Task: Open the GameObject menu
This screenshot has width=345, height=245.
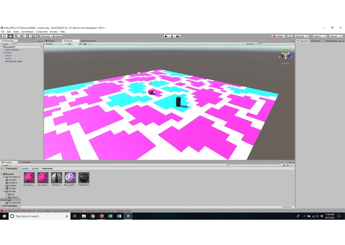Action: 27,32
